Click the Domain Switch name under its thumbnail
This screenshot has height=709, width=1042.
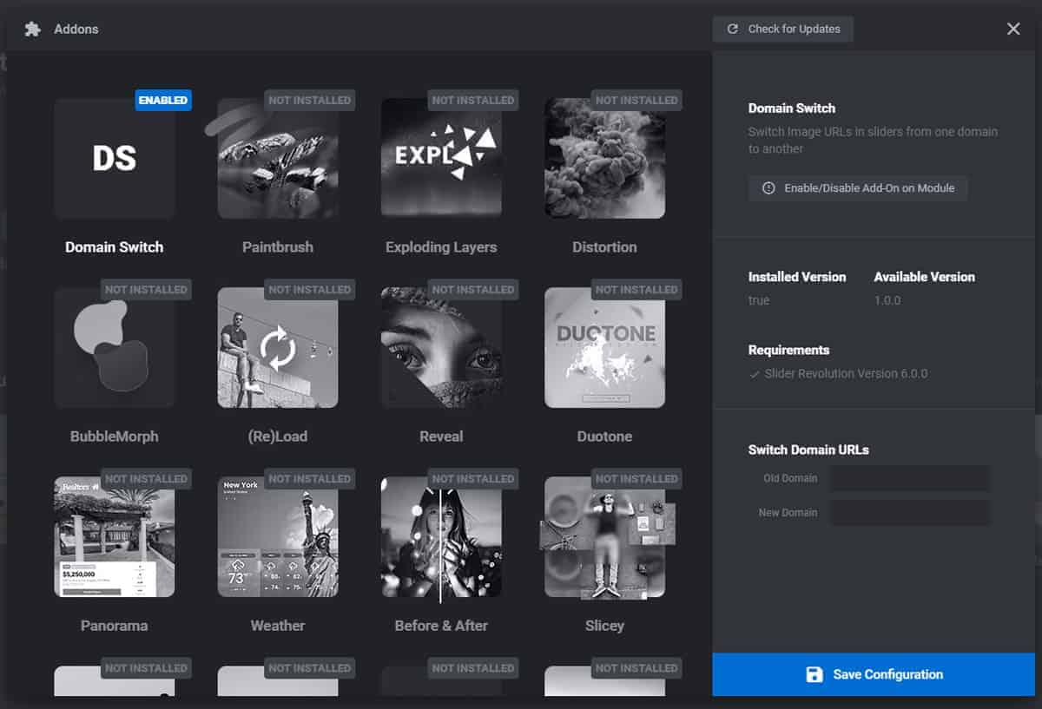point(115,247)
